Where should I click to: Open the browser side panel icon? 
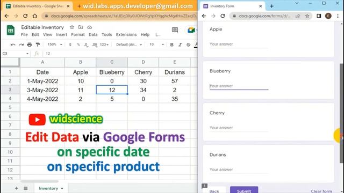(319, 16)
